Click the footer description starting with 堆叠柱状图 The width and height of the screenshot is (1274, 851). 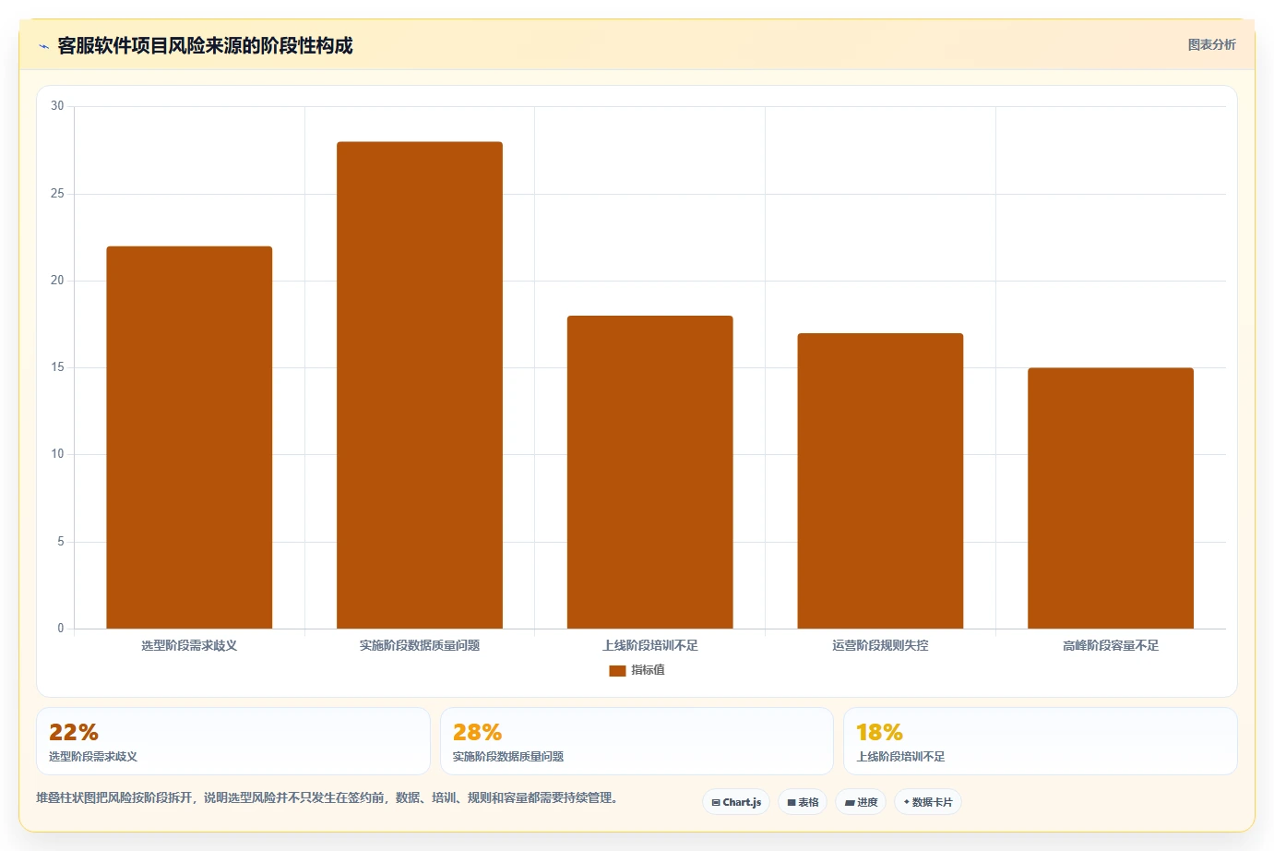click(x=327, y=797)
